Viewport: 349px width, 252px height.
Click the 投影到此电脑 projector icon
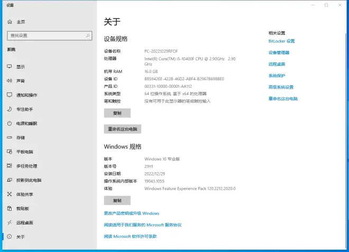(10, 180)
